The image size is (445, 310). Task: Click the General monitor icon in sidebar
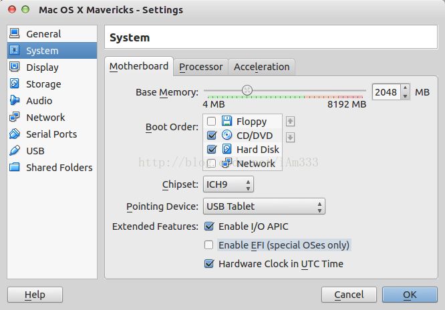coord(15,33)
